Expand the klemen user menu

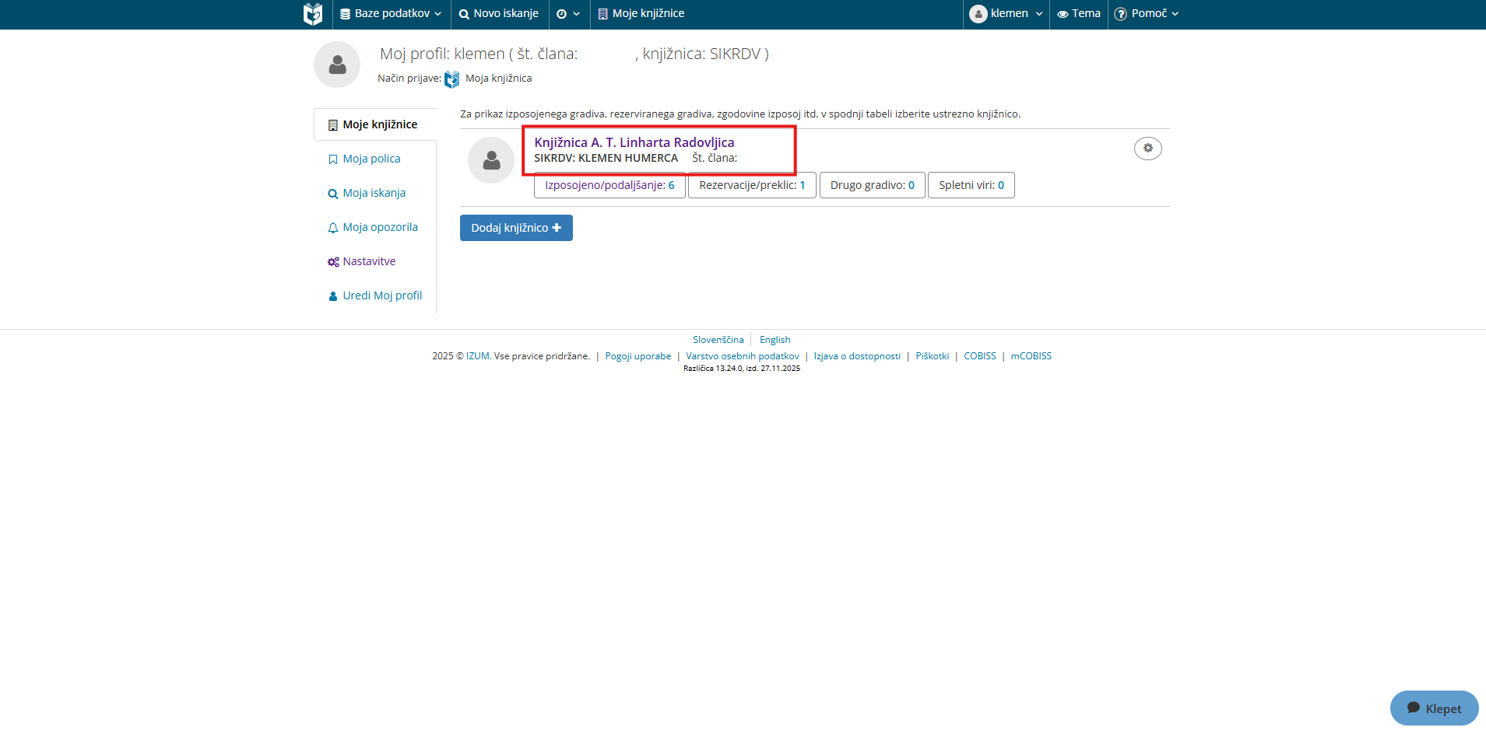click(x=1006, y=14)
